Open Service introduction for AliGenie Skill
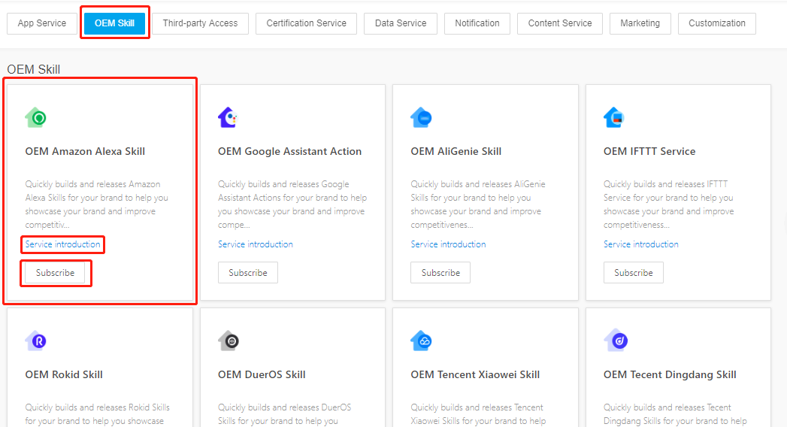The image size is (787, 427). [x=448, y=244]
